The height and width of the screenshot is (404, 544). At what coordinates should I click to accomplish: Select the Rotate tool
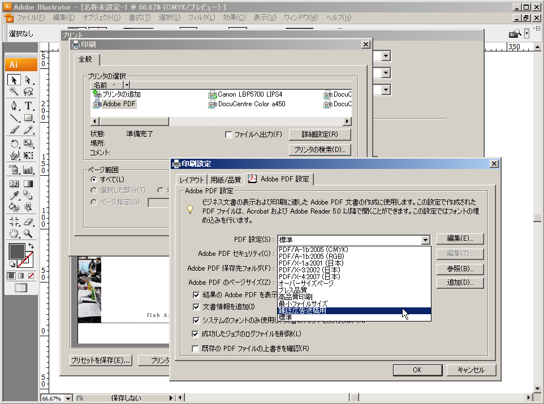pyautogui.click(x=14, y=144)
